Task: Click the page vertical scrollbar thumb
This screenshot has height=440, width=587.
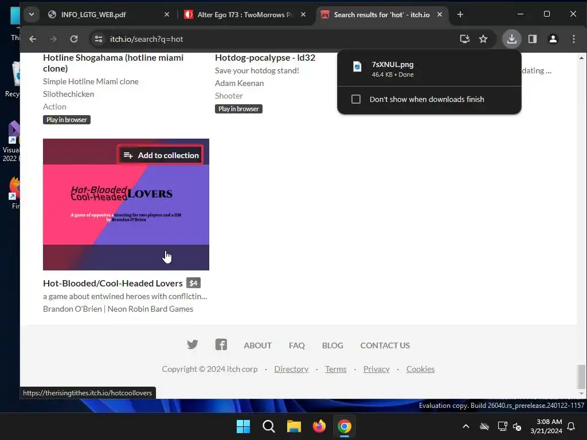Action: point(581,377)
